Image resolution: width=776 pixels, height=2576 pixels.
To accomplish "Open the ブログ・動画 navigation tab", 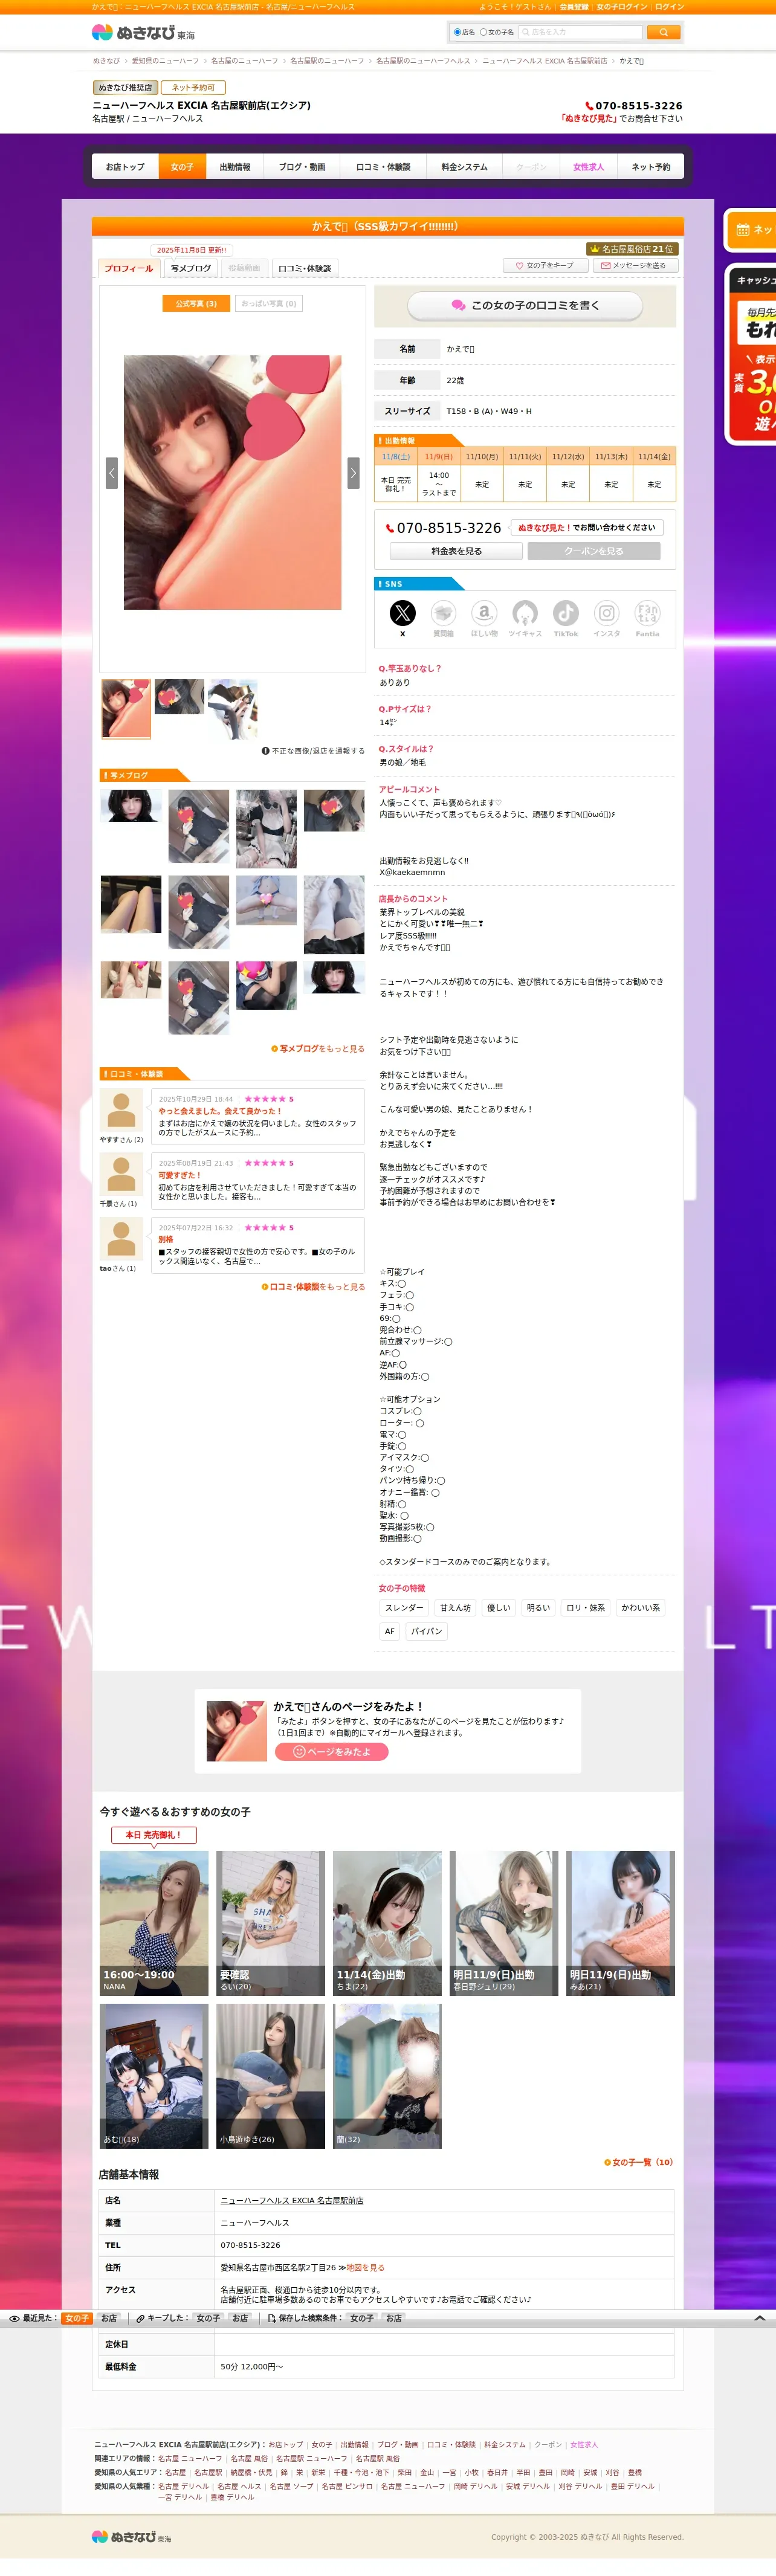I will click(x=302, y=167).
